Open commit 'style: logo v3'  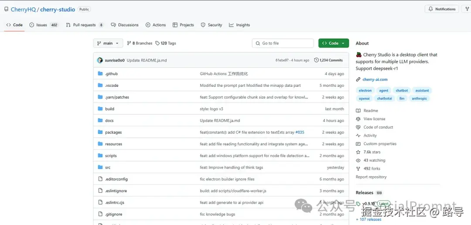(212, 109)
